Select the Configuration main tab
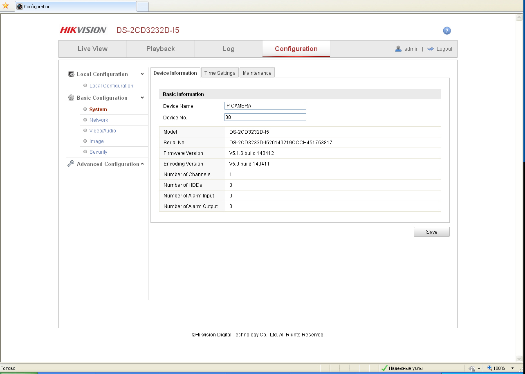Viewport: 525px width, 374px height. pos(296,49)
